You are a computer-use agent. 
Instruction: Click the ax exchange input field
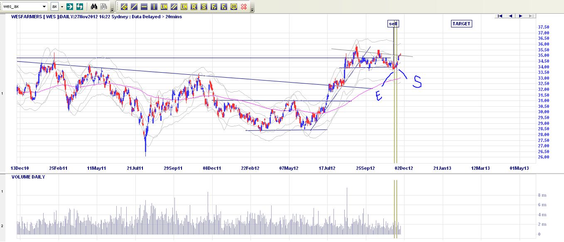pos(55,7)
